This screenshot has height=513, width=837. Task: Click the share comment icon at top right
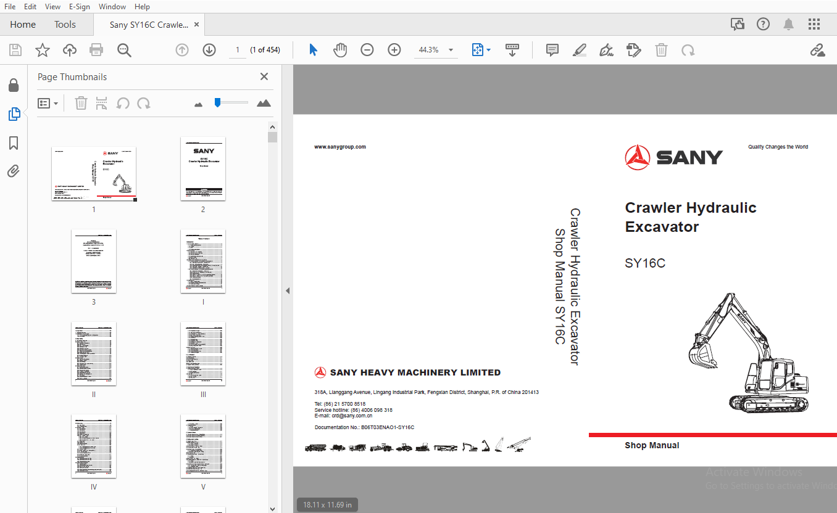point(737,24)
